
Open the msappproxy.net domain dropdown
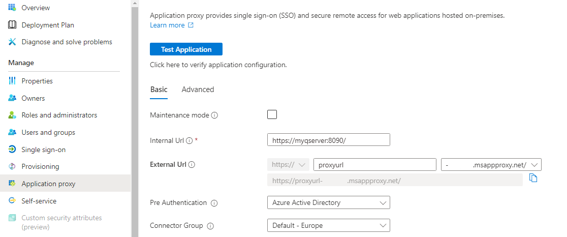click(x=491, y=165)
